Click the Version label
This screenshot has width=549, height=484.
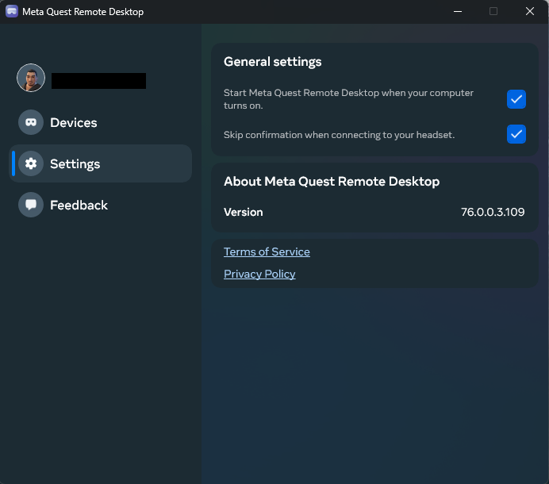tap(244, 212)
